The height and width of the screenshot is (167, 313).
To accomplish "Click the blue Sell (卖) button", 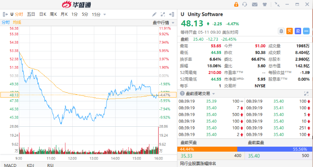I will (x=298, y=31).
